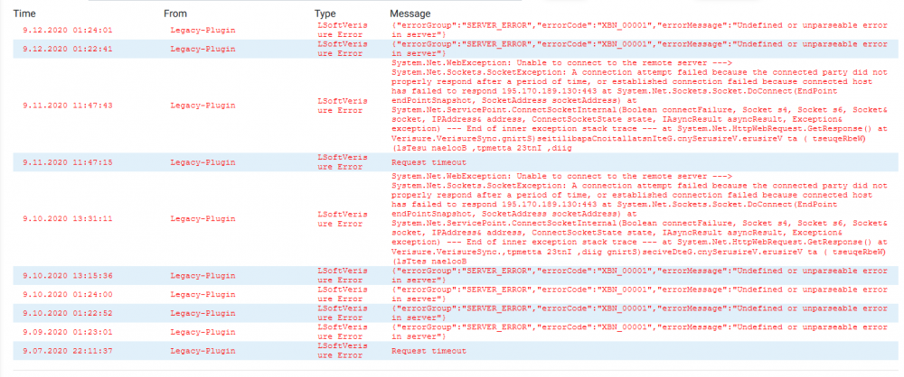Select the 9.07.2020 22:11:37 timestamp

[54, 350]
